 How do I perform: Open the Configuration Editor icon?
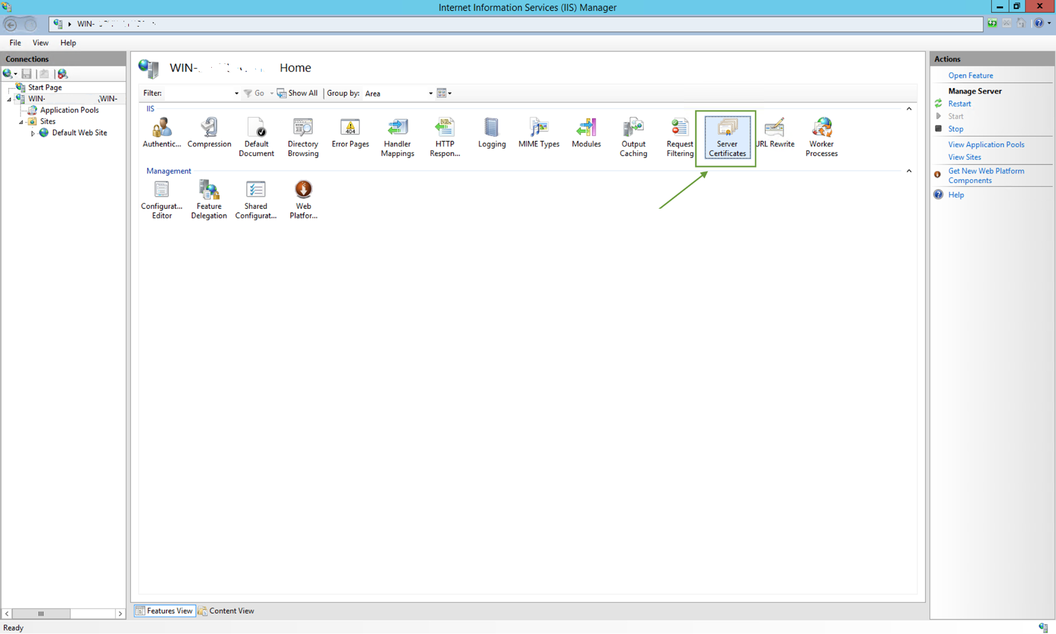click(162, 200)
